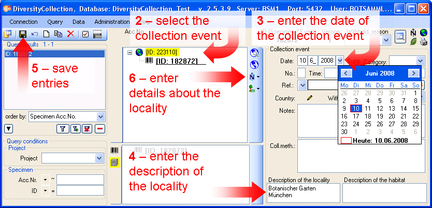432x208 pixels.
Task: Click the undo arrow icon in toolbar
Action: click(x=35, y=34)
